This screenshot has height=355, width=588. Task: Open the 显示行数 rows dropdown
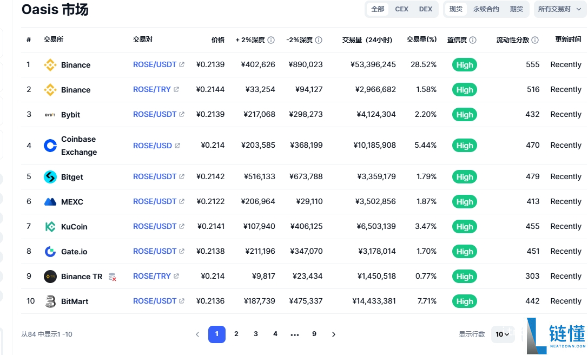[502, 334]
